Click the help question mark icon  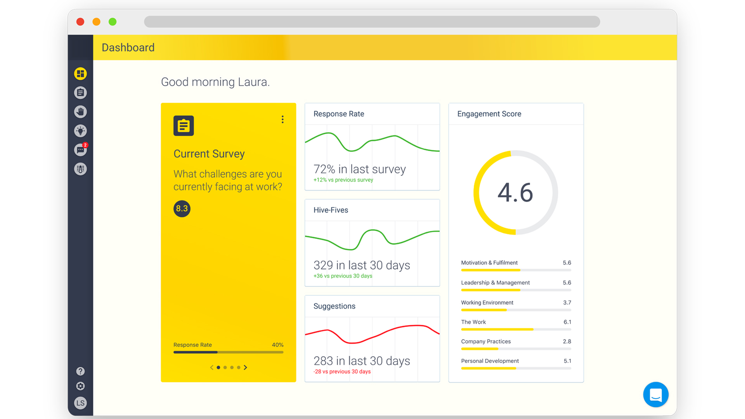click(x=80, y=371)
